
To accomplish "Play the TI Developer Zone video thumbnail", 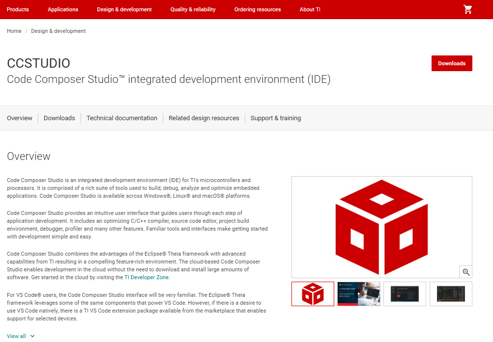I will click(x=359, y=294).
